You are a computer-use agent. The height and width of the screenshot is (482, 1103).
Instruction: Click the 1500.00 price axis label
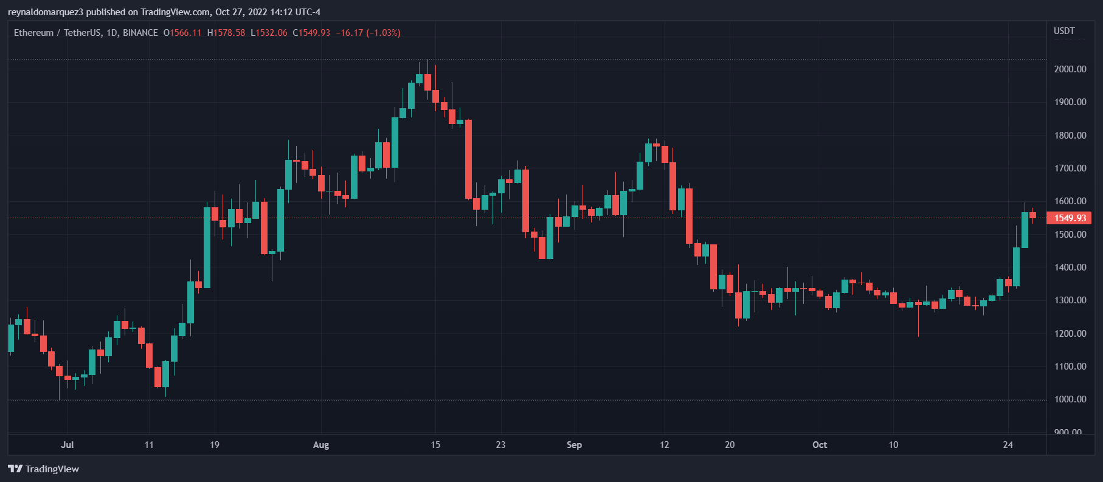[x=1070, y=234]
